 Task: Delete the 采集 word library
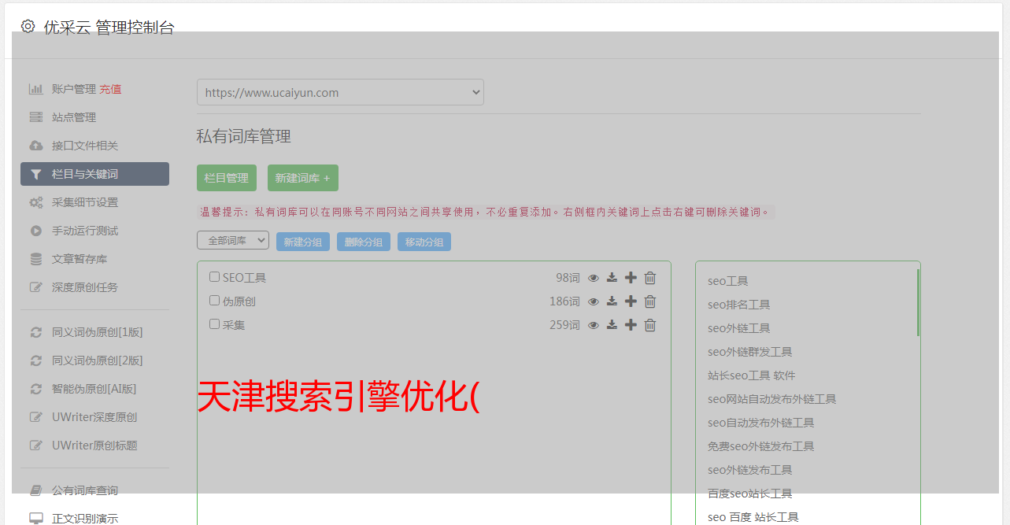tap(650, 325)
